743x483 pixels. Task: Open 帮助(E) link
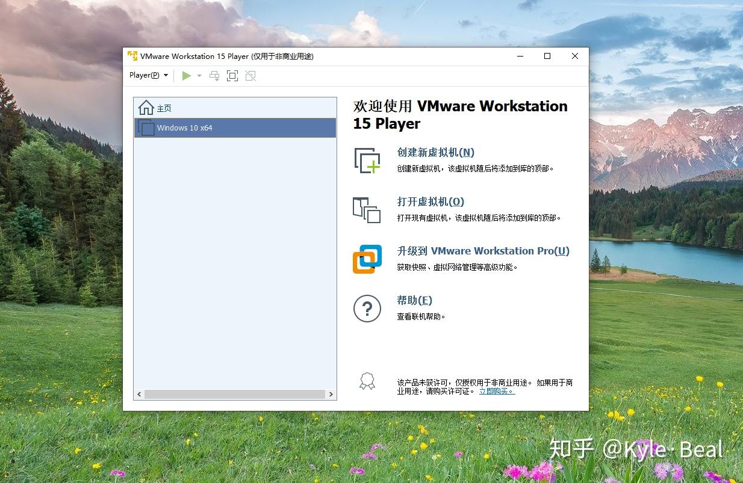point(415,301)
